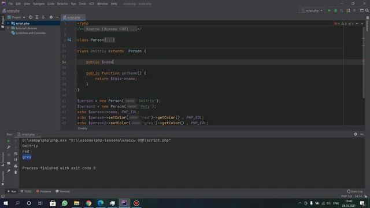Open the File menu
370x208 pixels.
click(10, 4)
